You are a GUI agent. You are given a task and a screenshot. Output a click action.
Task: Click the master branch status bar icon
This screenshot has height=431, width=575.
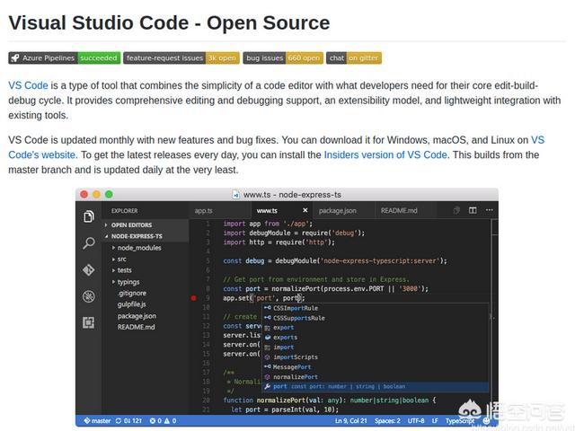coord(99,420)
